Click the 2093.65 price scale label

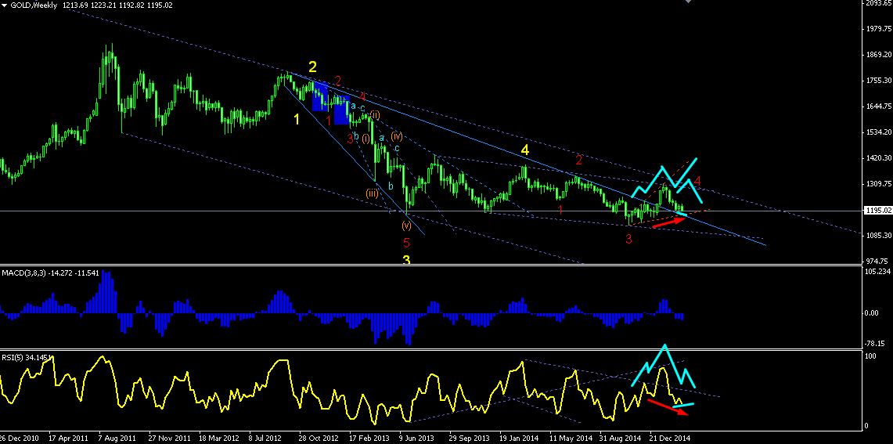pos(877,4)
